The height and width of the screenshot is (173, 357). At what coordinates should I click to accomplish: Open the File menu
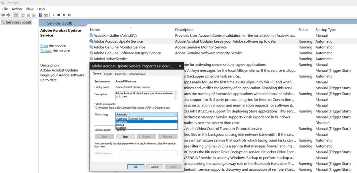[5, 9]
